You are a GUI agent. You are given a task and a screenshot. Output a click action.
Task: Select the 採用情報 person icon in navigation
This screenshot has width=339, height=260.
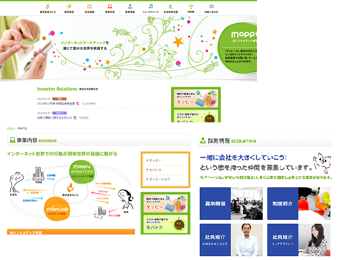[130, 6]
